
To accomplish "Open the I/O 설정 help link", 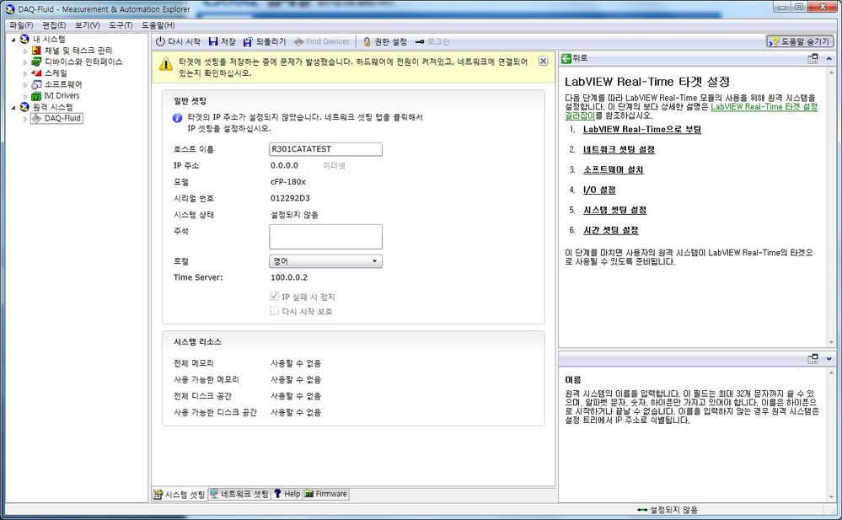I will 599,190.
